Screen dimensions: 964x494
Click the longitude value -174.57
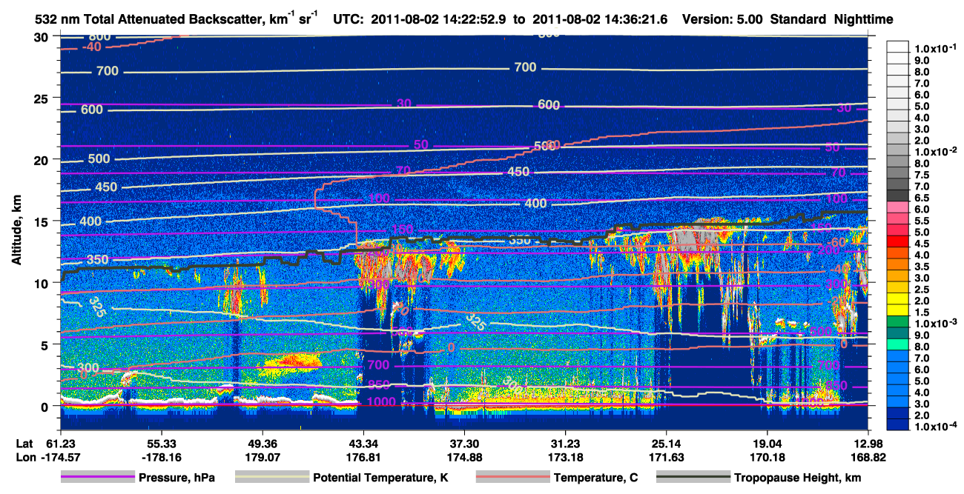60,457
